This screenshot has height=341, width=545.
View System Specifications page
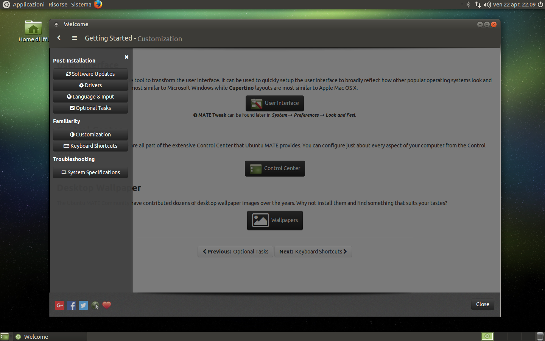[x=90, y=172]
